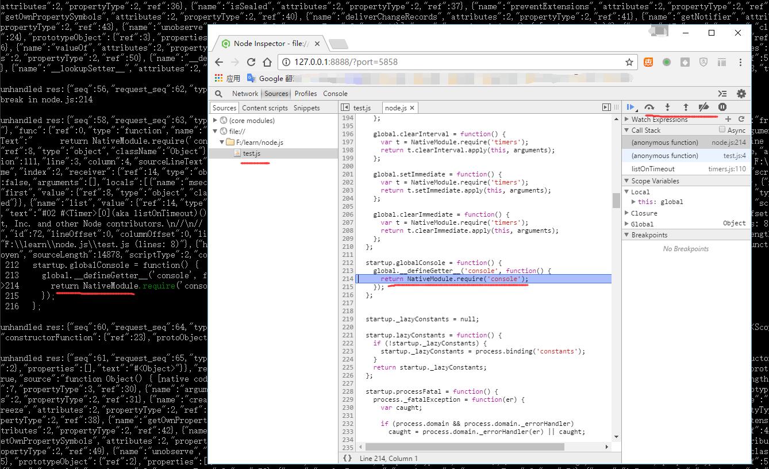The height and width of the screenshot is (469, 769).
Task: Expand the (core modules) tree node
Action: [x=216, y=120]
